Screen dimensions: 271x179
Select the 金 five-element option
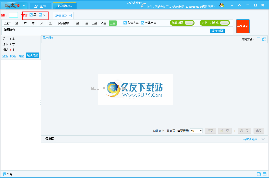[x=17, y=23]
